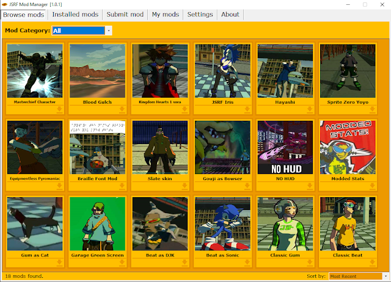This screenshot has width=391, height=282.
Task: Click the download arrow under Classic Beat
Action: 372,262
